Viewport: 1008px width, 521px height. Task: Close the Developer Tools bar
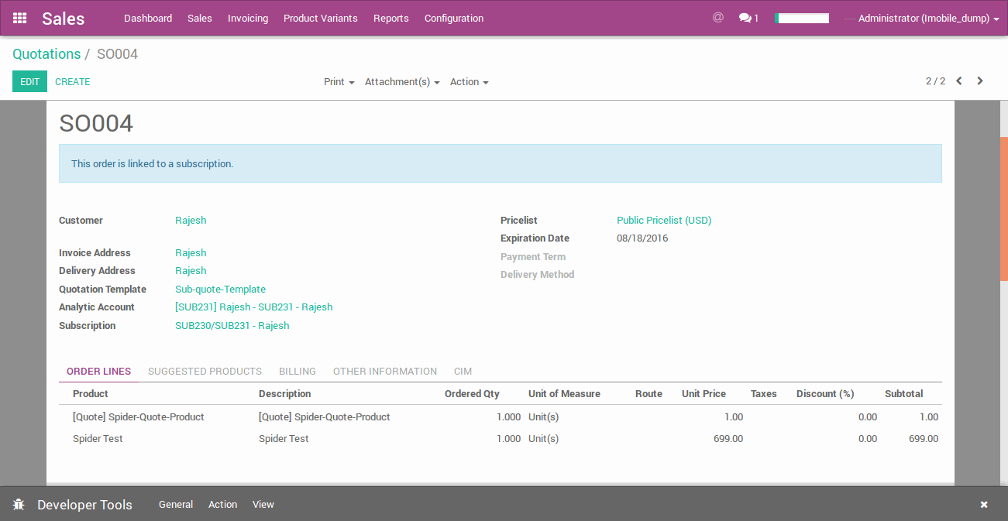pos(984,505)
